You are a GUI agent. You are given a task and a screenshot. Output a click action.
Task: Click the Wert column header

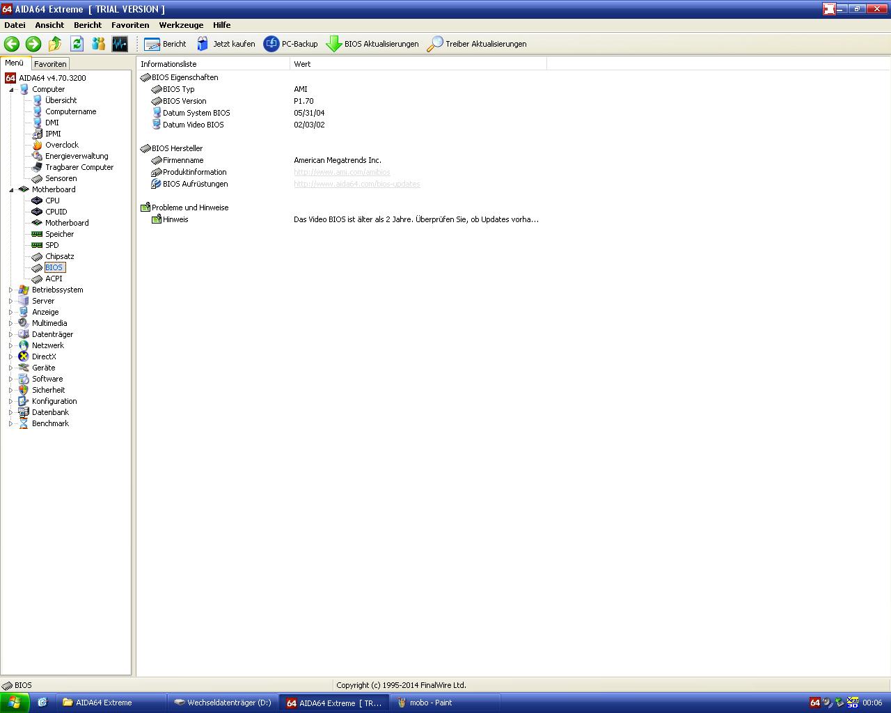[418, 64]
